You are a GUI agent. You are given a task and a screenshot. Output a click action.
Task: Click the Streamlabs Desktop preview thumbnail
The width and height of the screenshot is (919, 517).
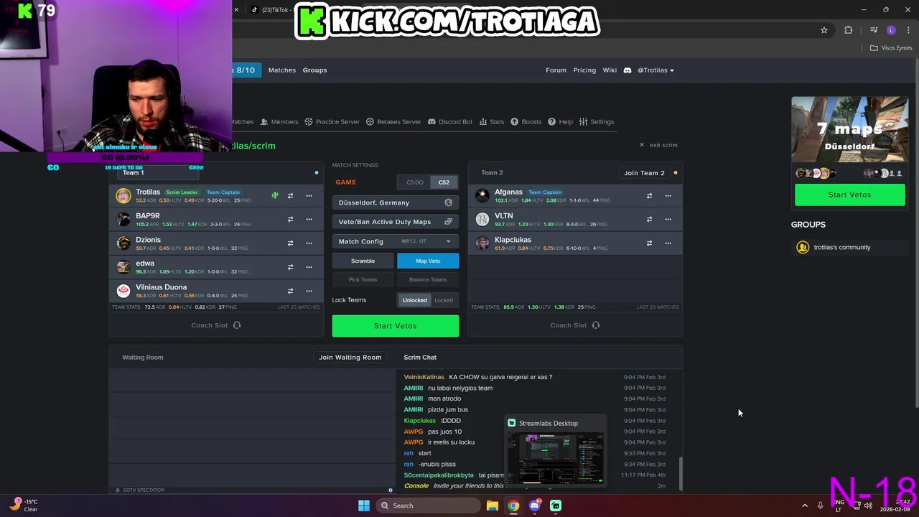555,458
